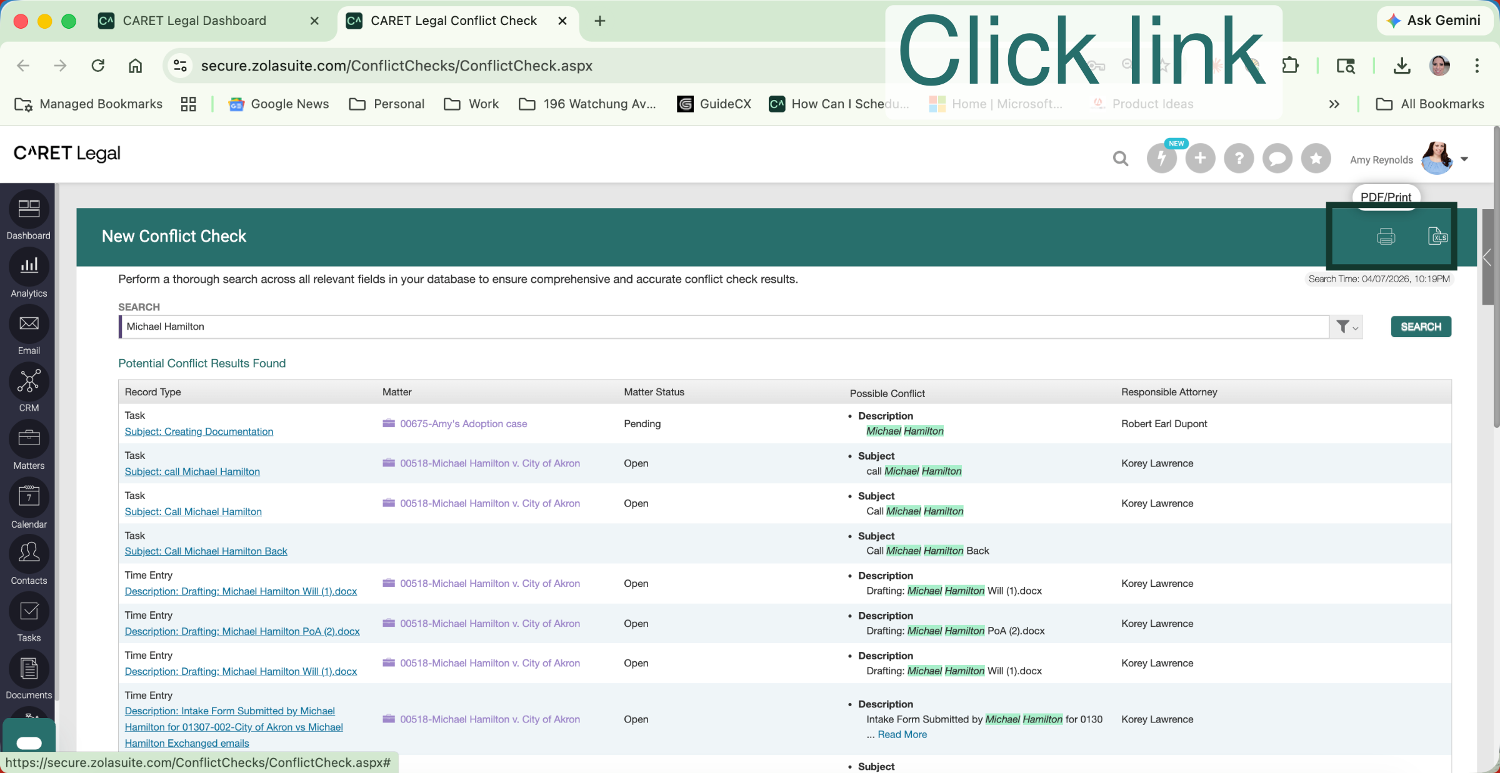1500x773 pixels.
Task: Open Subject: call Michael Hamilton link
Action: [x=192, y=471]
